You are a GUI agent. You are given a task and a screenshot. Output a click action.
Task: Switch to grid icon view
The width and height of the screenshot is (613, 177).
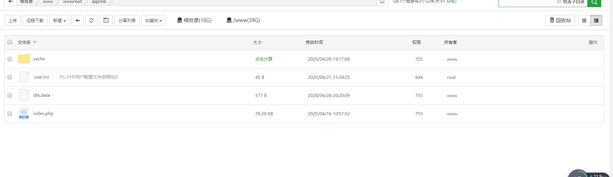tap(584, 20)
